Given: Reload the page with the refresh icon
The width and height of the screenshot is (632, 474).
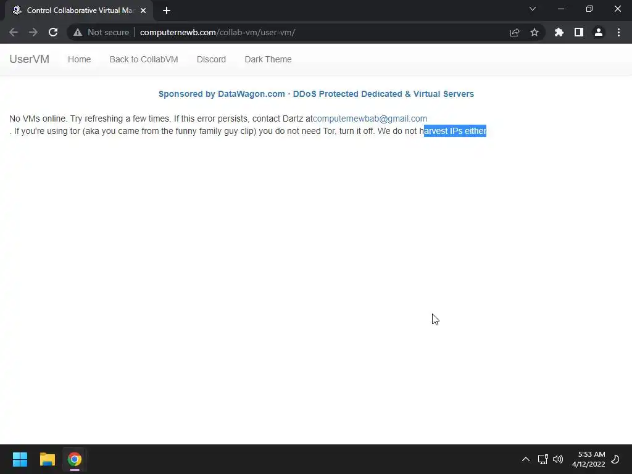Looking at the screenshot, I should [53, 32].
